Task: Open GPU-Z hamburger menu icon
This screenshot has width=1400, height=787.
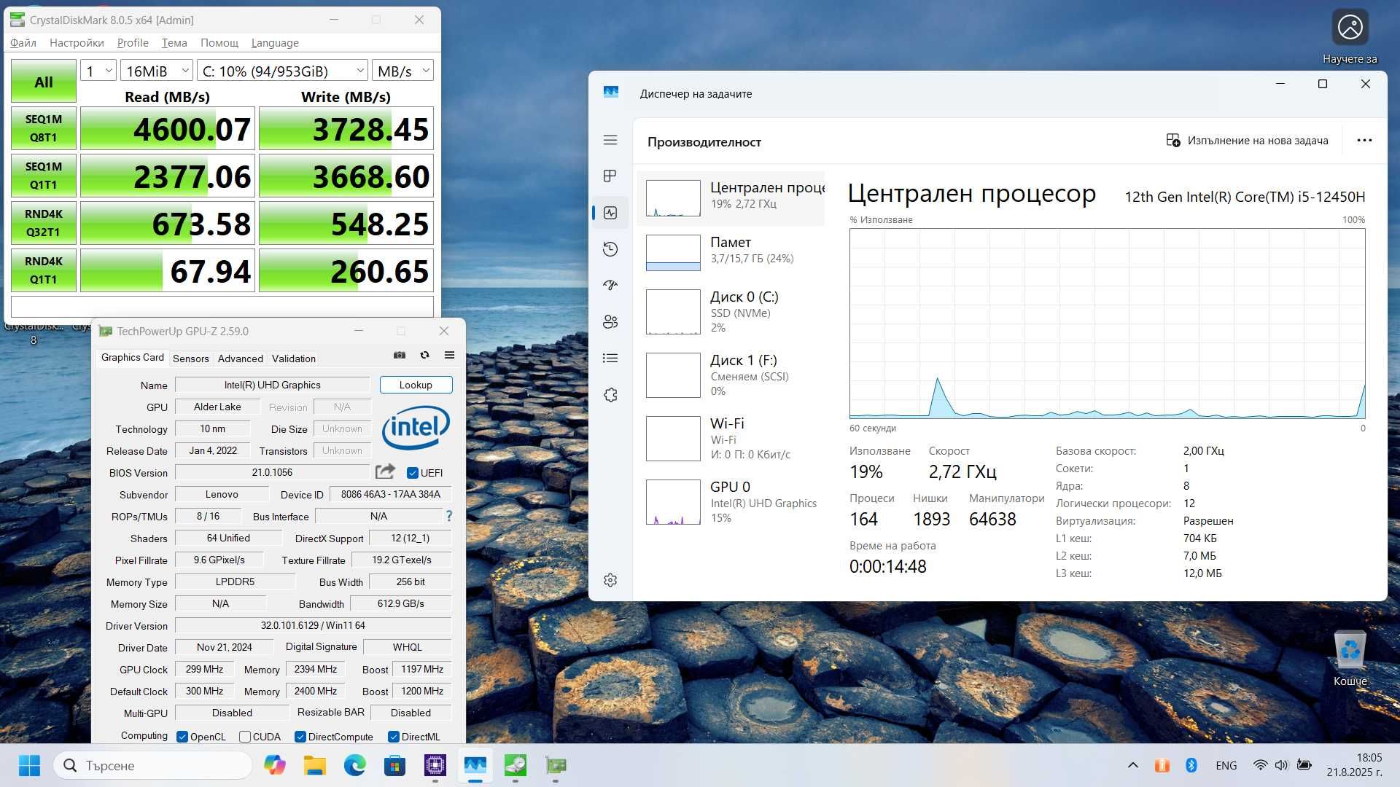Action: [449, 355]
